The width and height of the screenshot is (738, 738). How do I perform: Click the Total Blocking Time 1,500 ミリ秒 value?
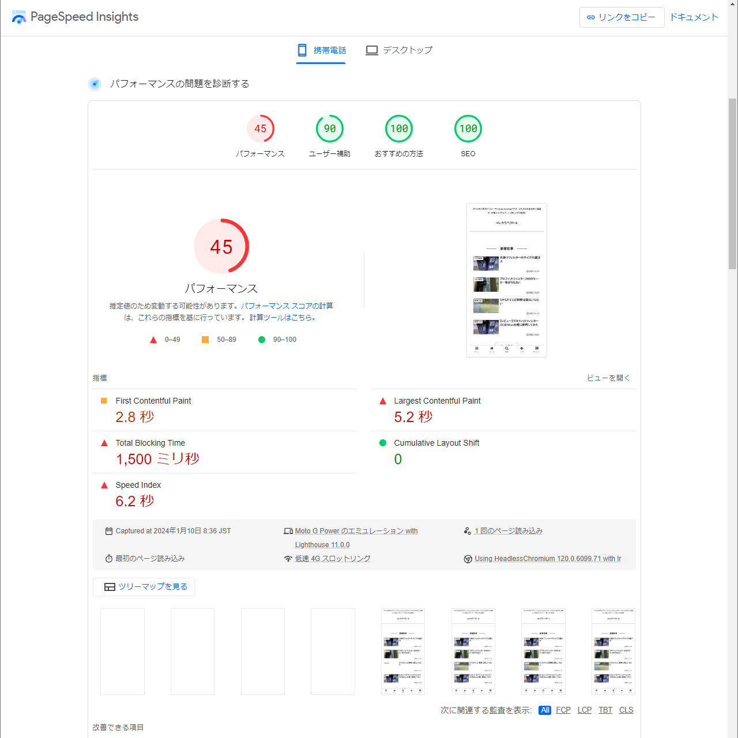tap(157, 459)
